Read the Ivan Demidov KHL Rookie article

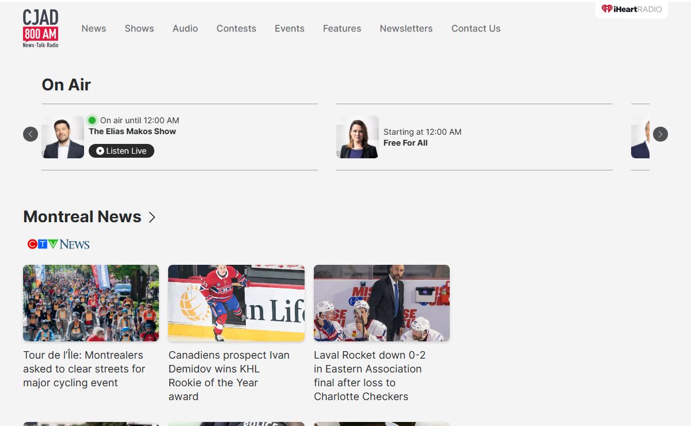click(x=229, y=376)
